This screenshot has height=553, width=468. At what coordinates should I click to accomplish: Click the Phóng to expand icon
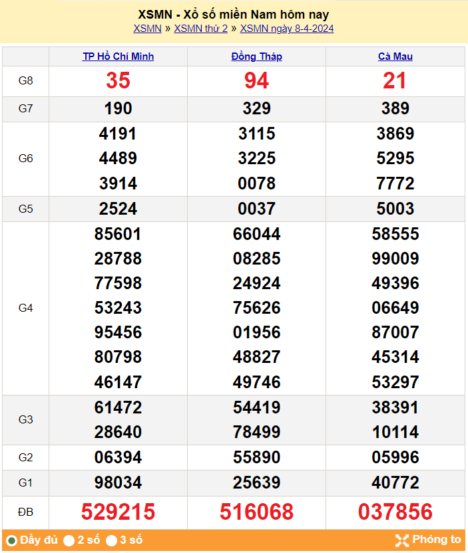click(401, 540)
